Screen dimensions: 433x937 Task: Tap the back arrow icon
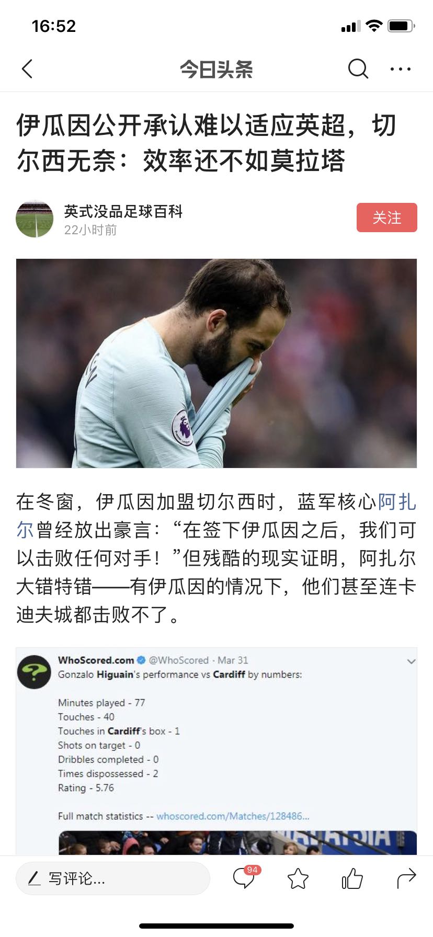click(27, 69)
